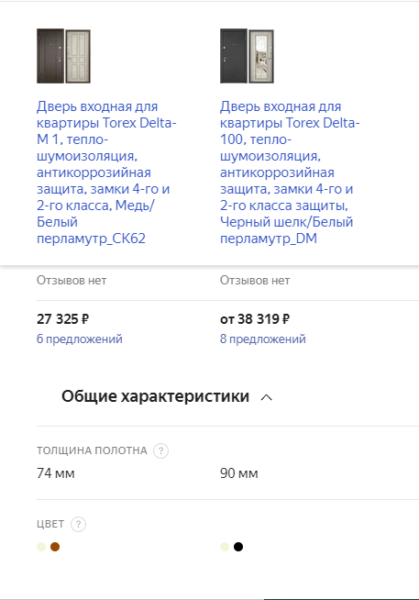Viewport: 419px width, 600px height.
Task: Click help icon next to Цвет
Action: point(78,524)
